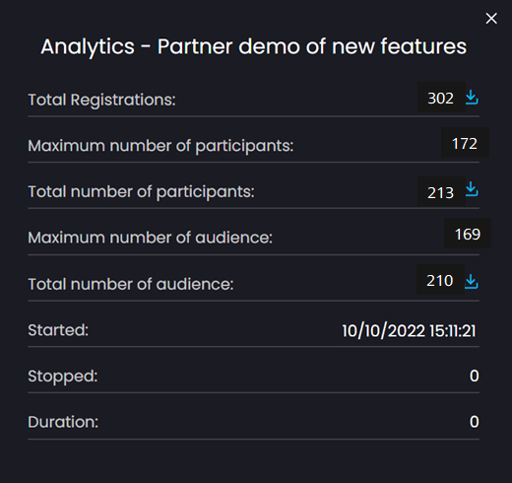
Task: Click the Duration value of 0
Action: coord(475,422)
